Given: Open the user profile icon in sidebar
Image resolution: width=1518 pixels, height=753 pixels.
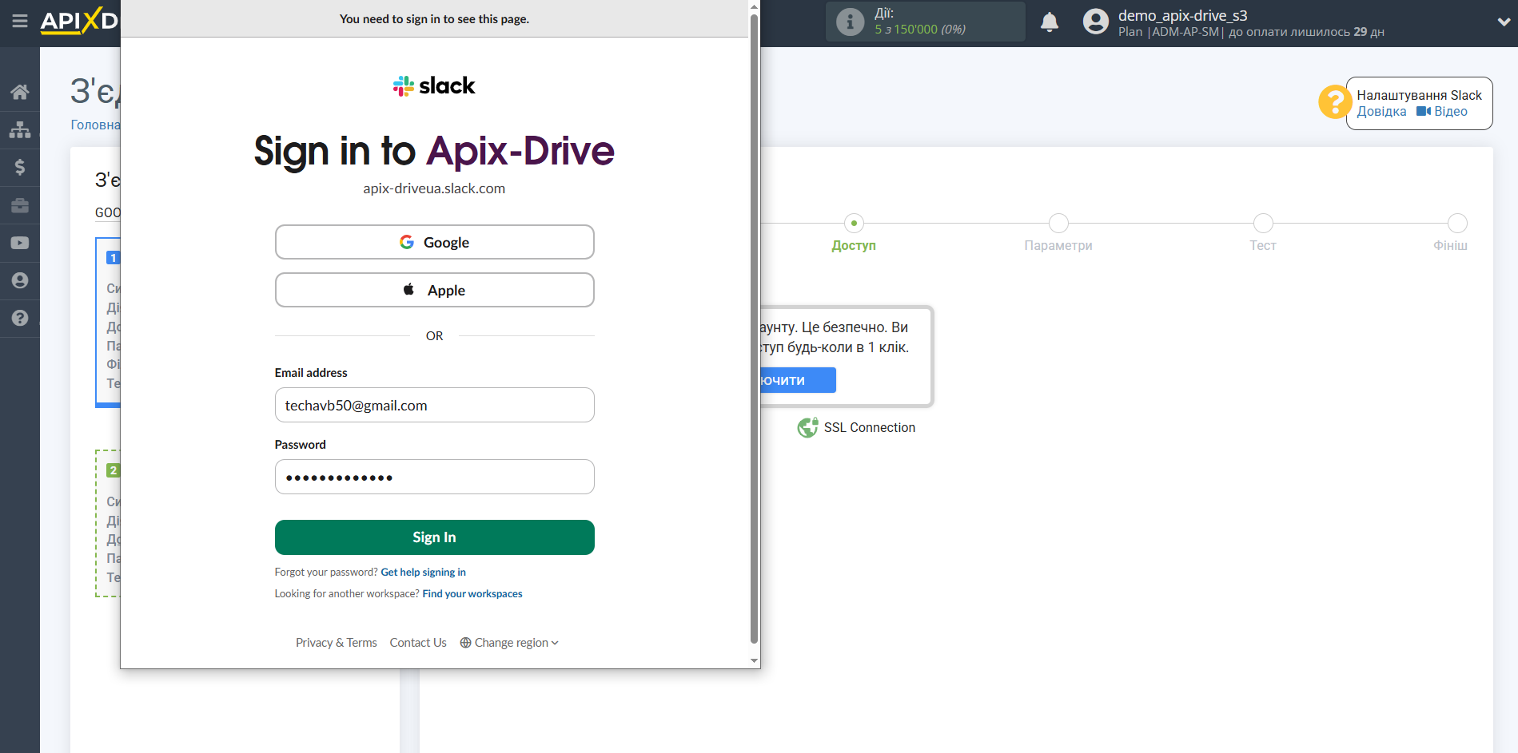Looking at the screenshot, I should pos(20,280).
